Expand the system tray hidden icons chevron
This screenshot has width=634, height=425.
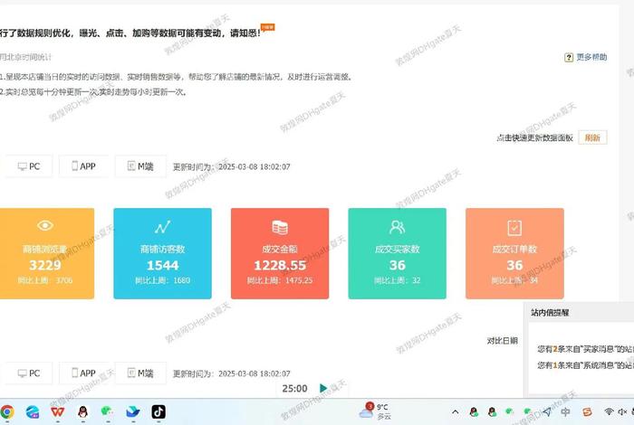(456, 411)
